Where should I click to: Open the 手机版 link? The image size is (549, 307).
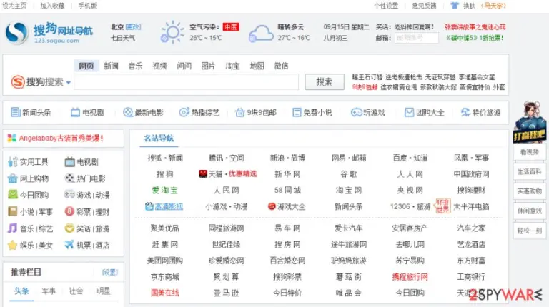click(x=87, y=6)
